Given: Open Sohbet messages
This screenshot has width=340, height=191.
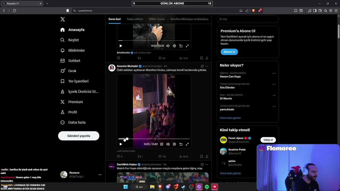Looking at the screenshot, I should 70,61.
